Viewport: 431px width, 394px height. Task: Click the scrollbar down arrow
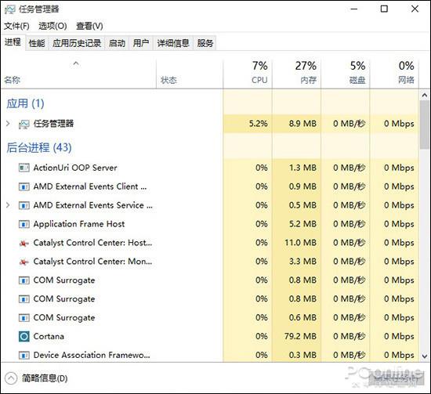425,356
